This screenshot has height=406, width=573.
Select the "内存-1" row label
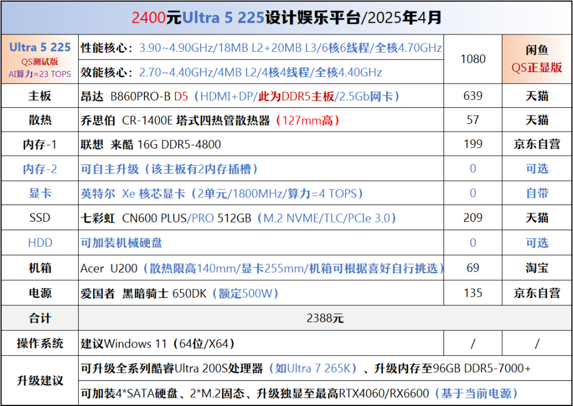coord(40,145)
